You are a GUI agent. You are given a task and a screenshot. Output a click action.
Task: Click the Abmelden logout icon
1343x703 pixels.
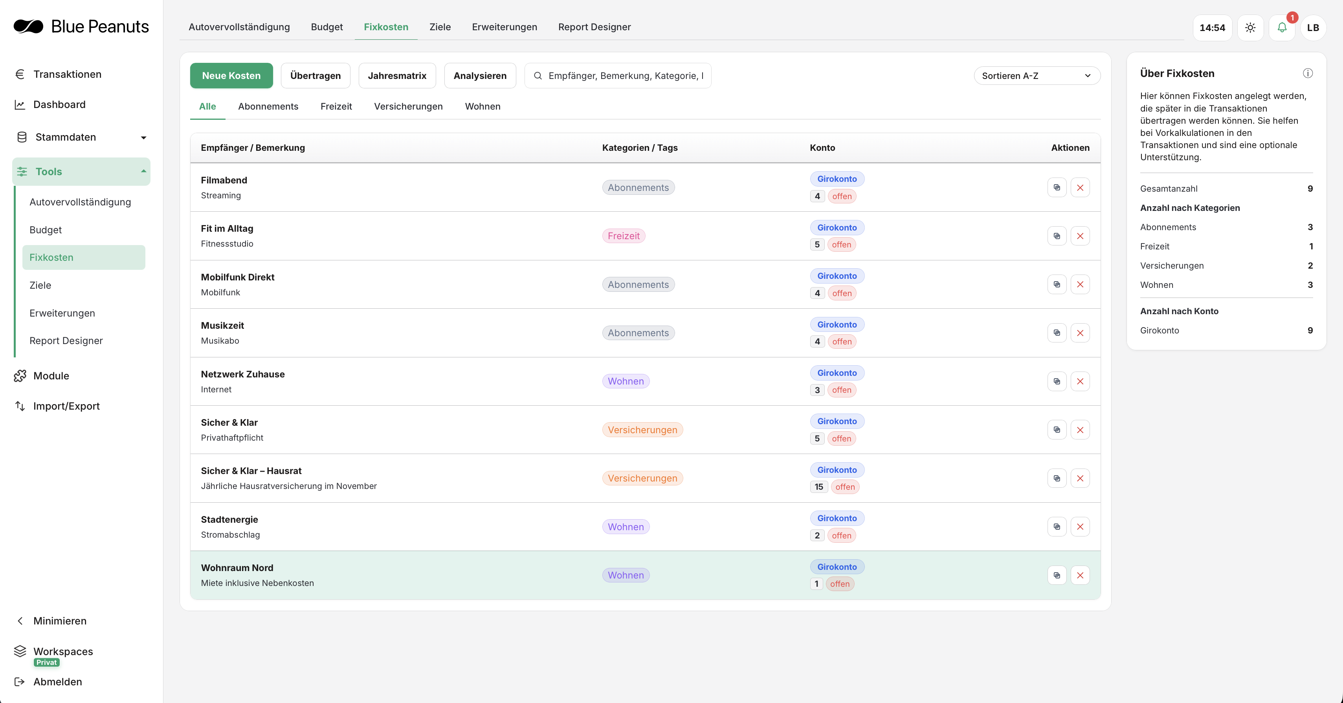pos(20,682)
